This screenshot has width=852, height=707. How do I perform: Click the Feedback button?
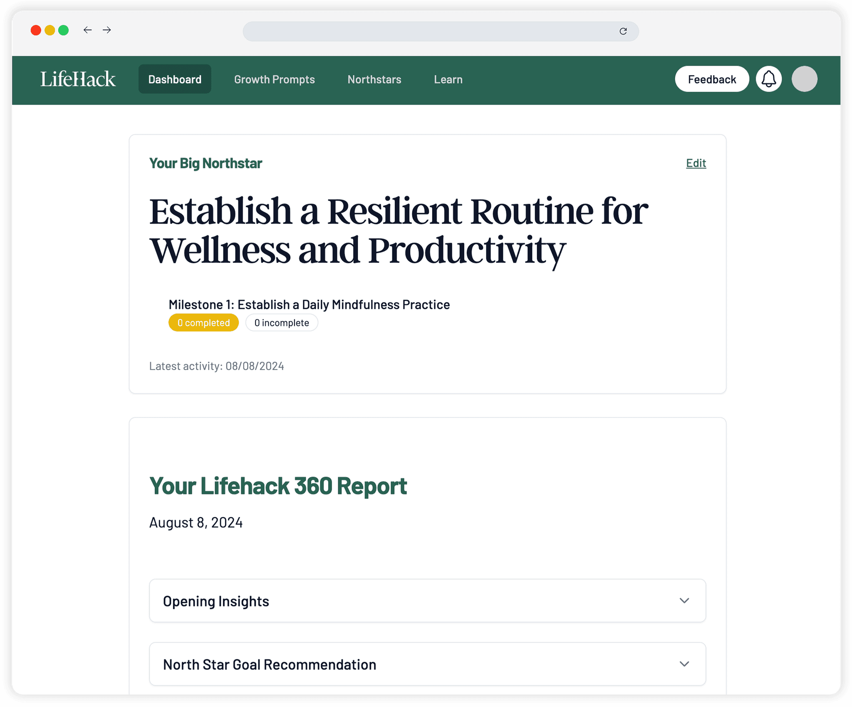point(711,79)
